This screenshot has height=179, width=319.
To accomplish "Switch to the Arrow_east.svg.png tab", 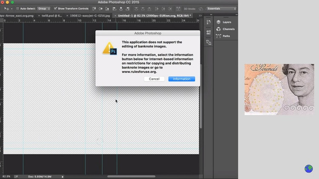I will coord(17,15).
